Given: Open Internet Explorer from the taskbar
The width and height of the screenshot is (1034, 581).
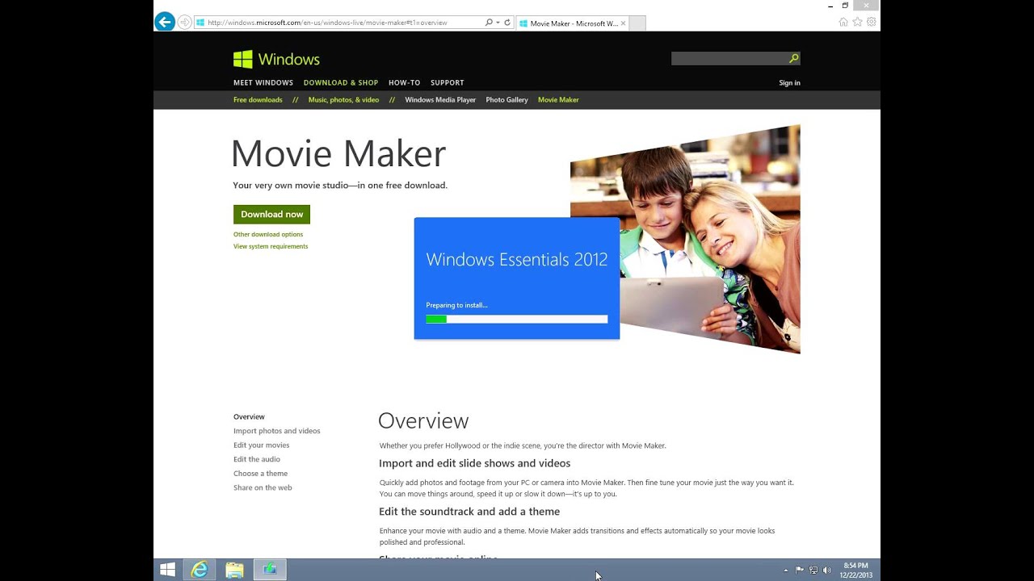Looking at the screenshot, I should 200,570.
